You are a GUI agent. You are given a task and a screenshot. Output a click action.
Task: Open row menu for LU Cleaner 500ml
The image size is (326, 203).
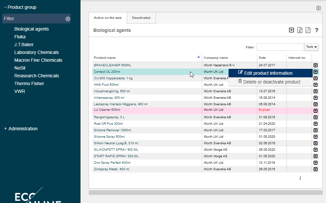315,111
